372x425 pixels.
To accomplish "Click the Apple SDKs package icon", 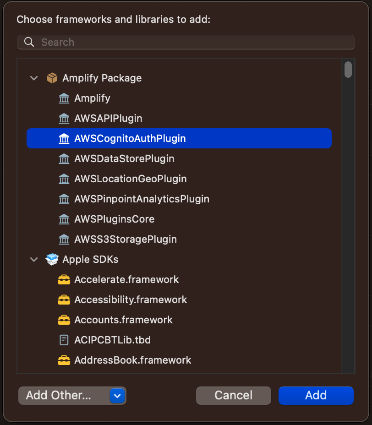I will pos(52,259).
